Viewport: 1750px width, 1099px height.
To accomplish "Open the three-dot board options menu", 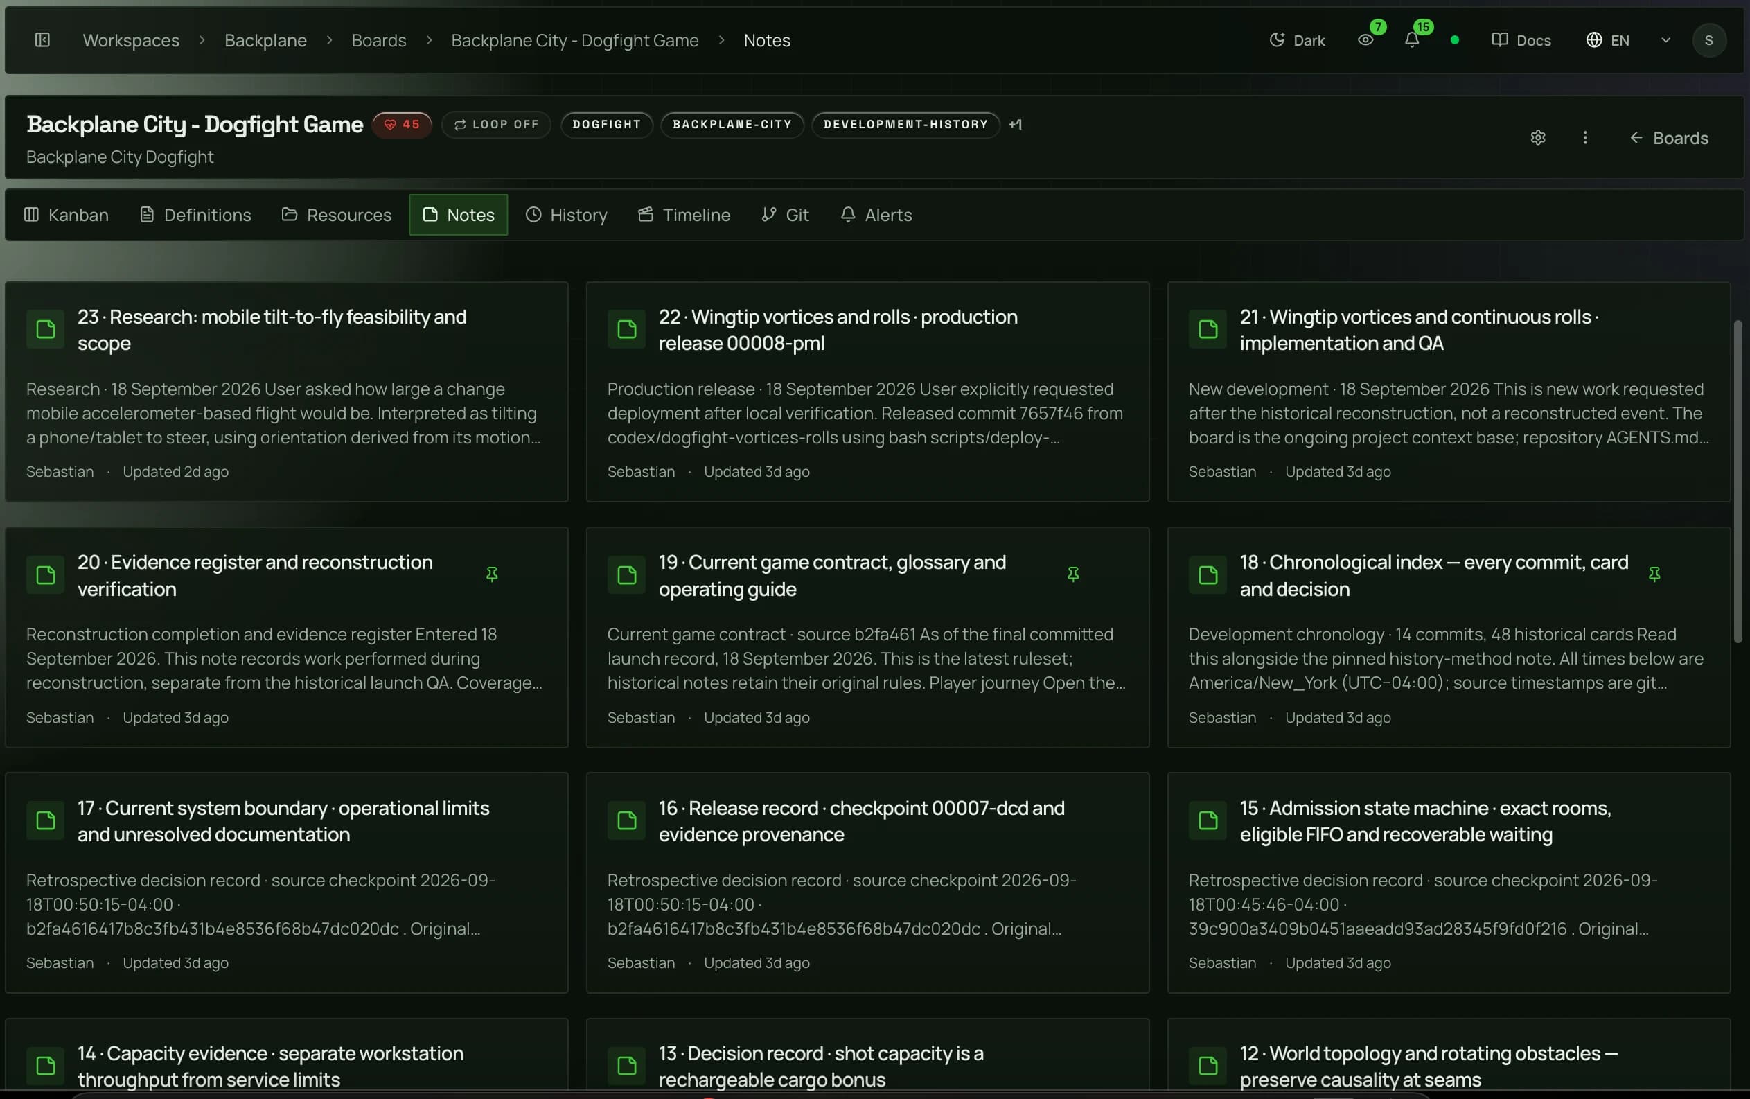I will [x=1585, y=137].
